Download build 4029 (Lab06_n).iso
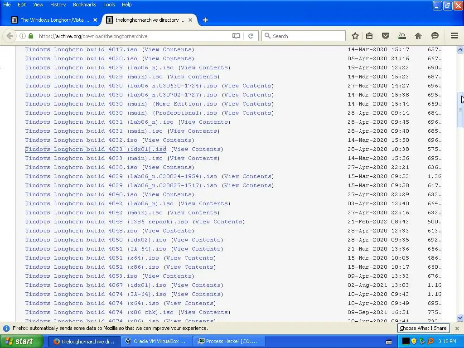Image resolution: width=464 pixels, height=348 pixels. click(x=99, y=68)
